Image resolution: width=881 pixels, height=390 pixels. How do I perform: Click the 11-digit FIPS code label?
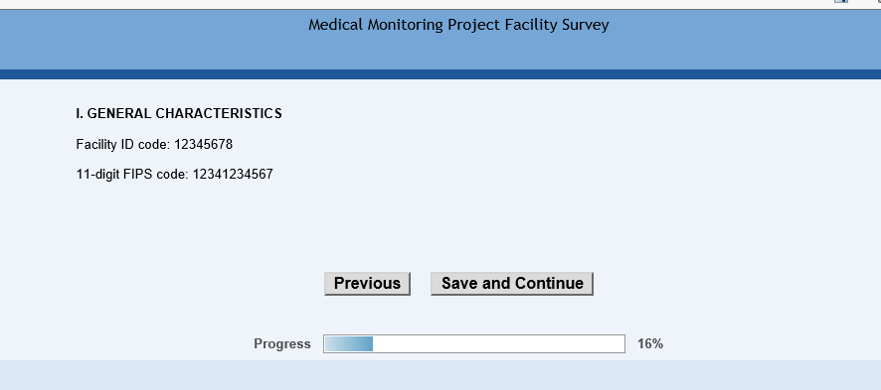(x=132, y=175)
